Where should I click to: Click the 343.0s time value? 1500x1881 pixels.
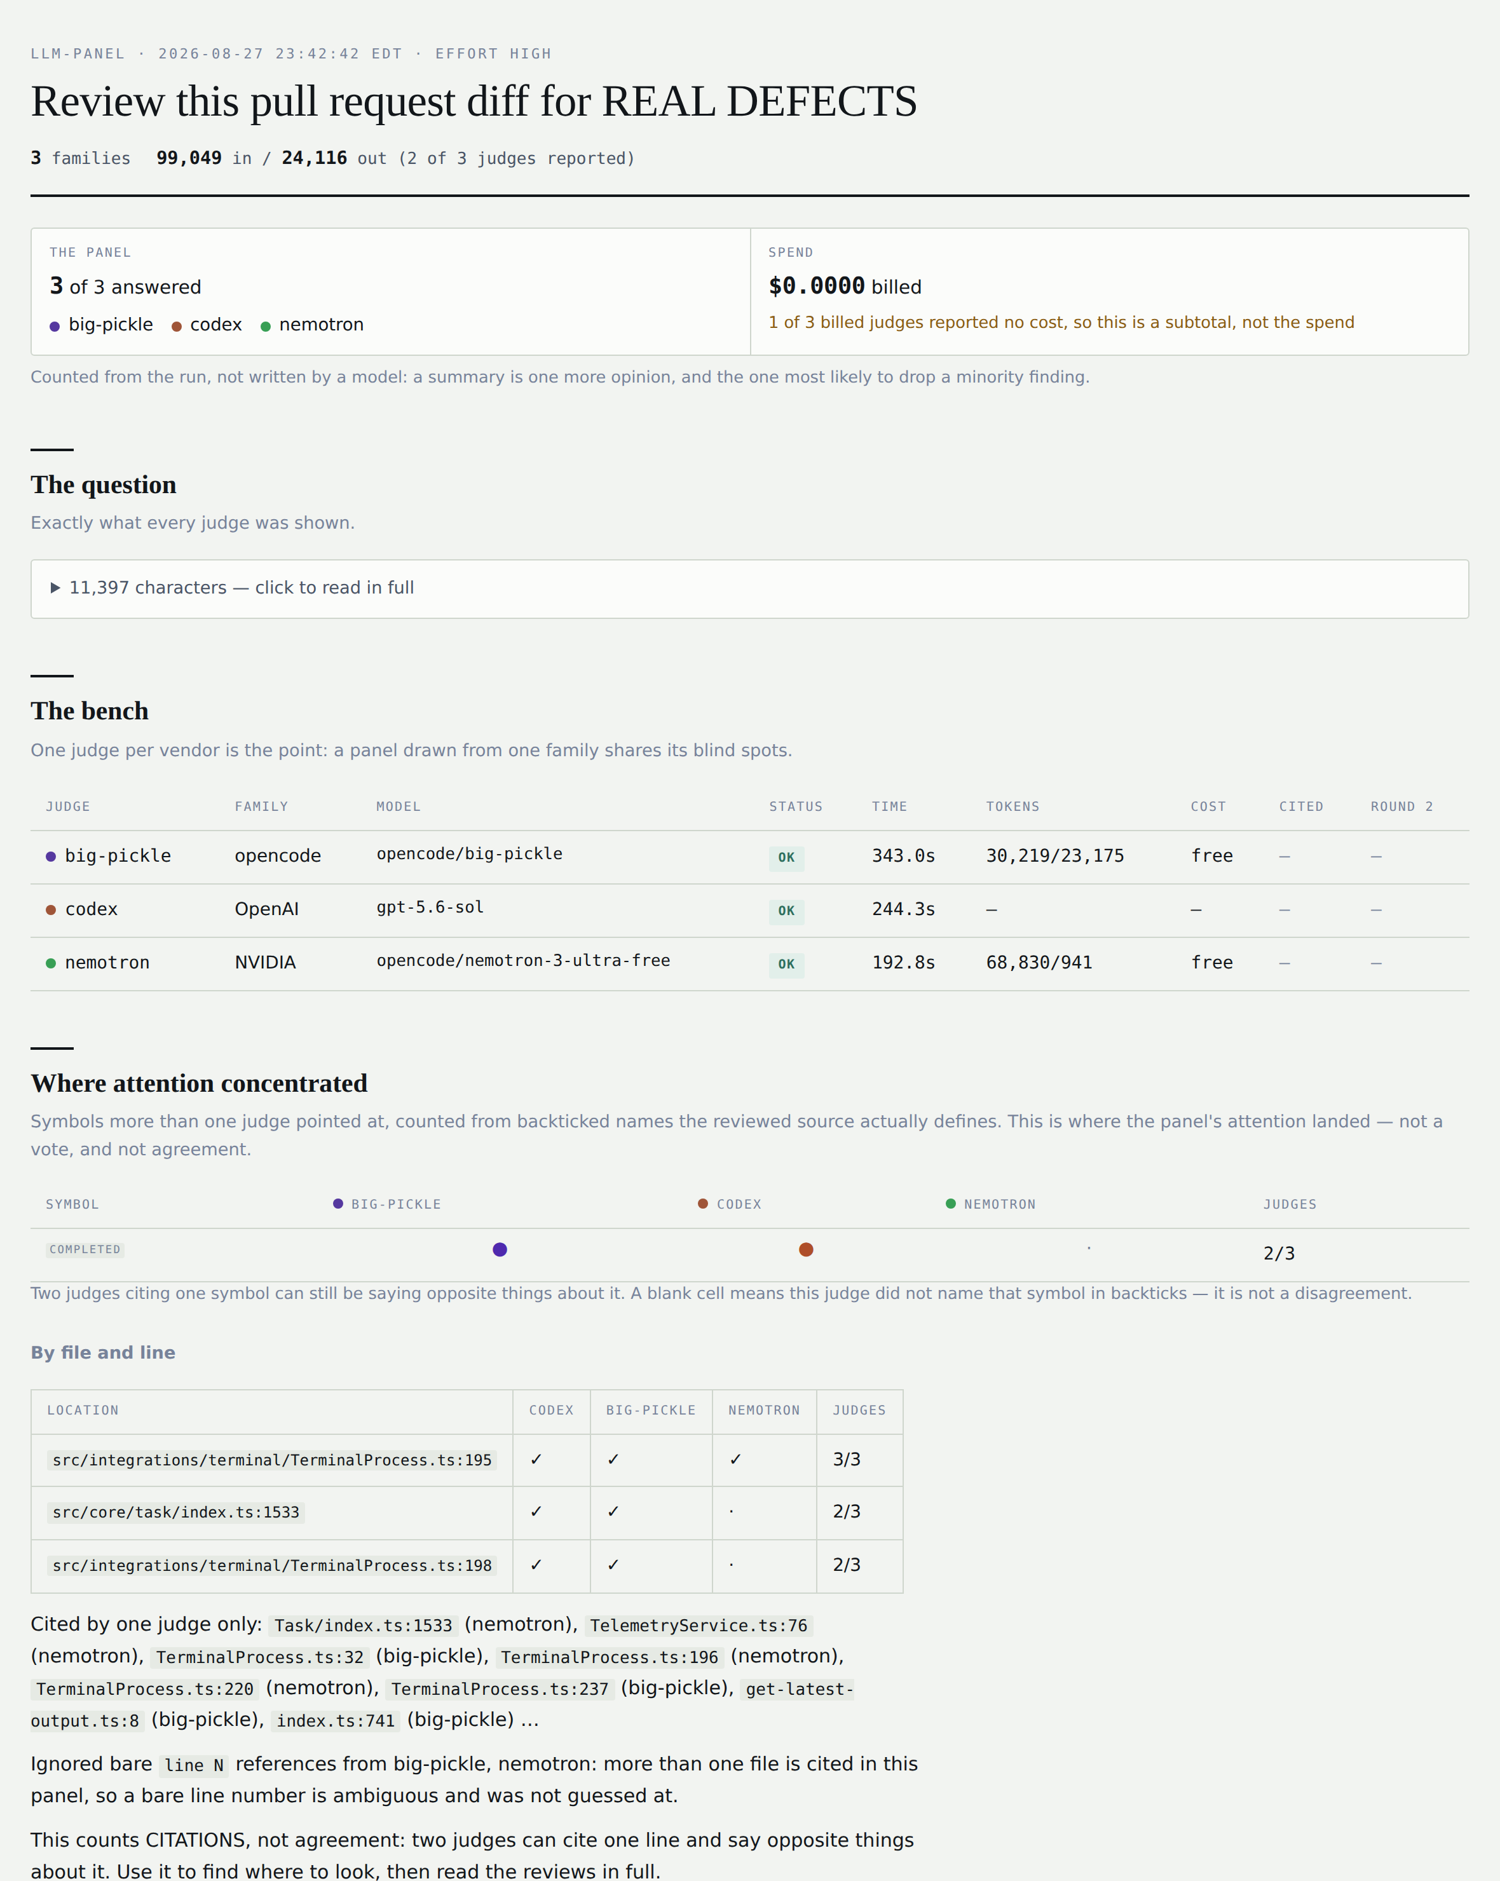(x=903, y=857)
